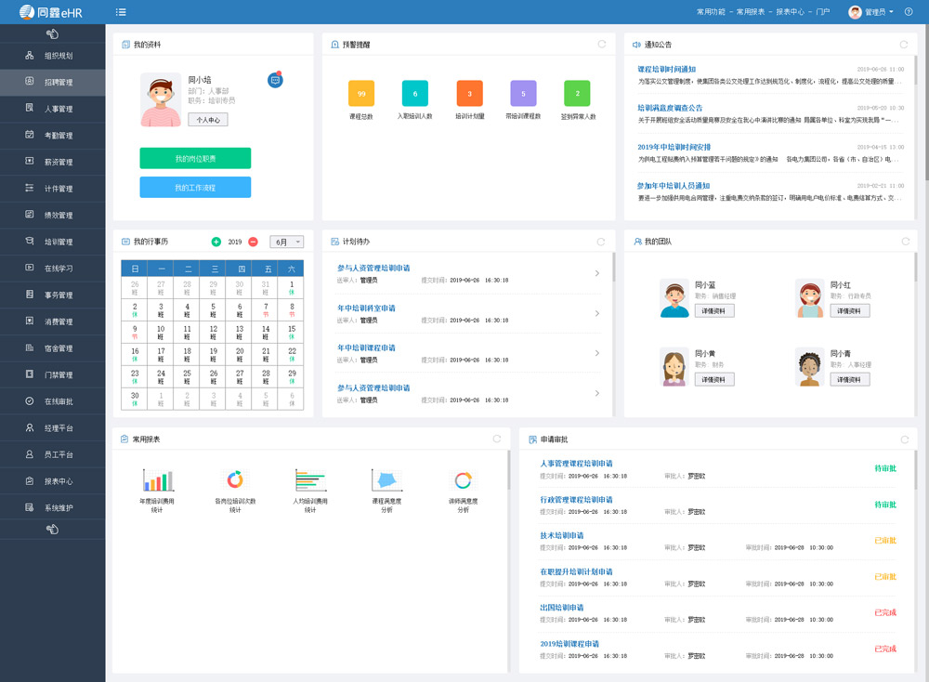Click 详情资料 button for 同小蓝
Image resolution: width=929 pixels, height=682 pixels.
(x=713, y=311)
